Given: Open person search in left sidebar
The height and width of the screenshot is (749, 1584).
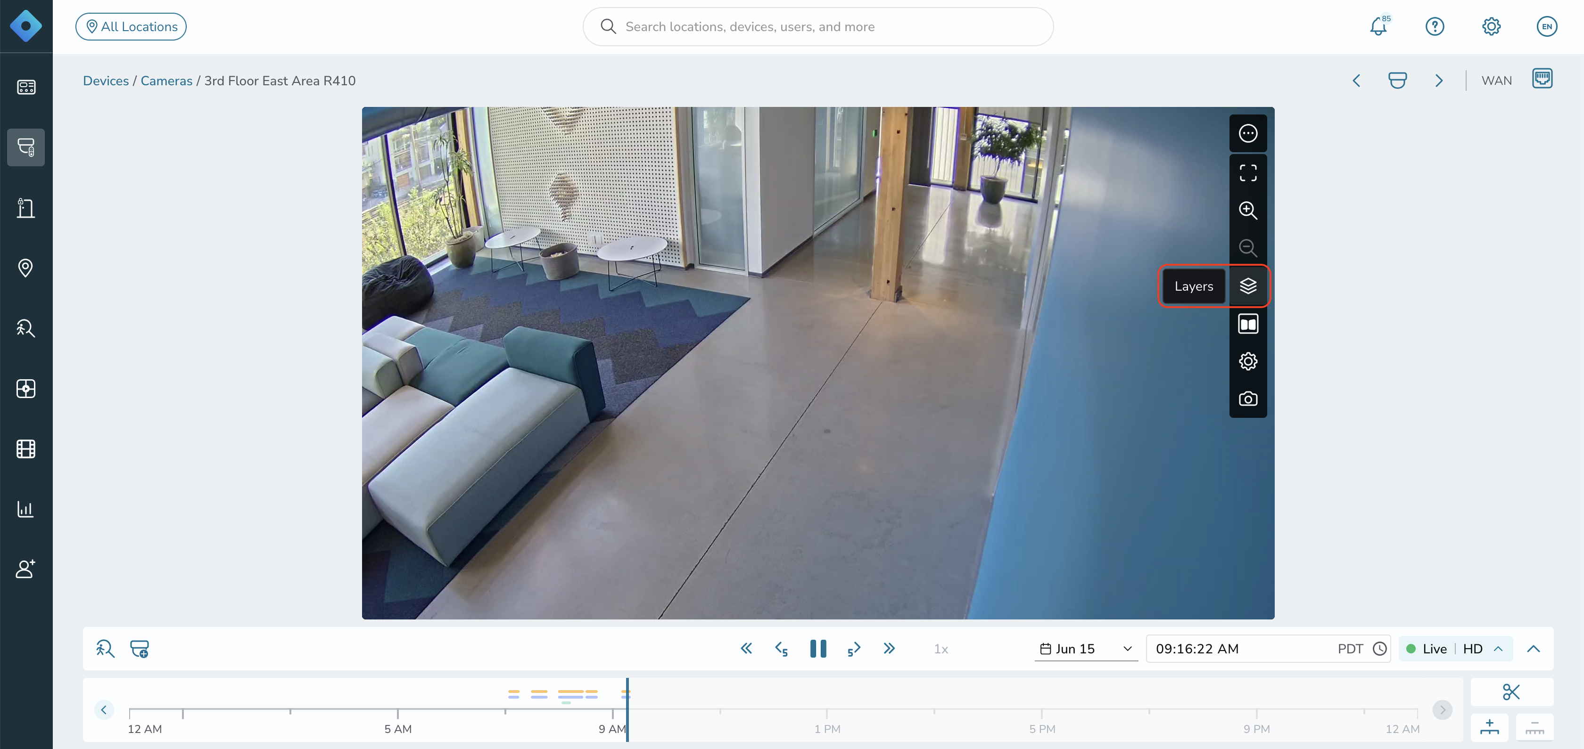Looking at the screenshot, I should (26, 328).
